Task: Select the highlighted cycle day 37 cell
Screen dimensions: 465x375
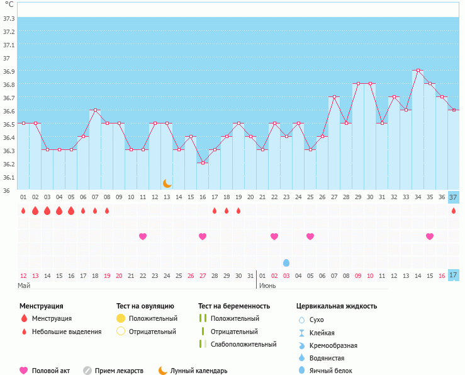Action: click(453, 197)
